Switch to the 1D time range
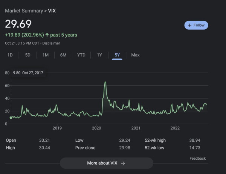This screenshot has width=226, height=174. tap(10, 55)
